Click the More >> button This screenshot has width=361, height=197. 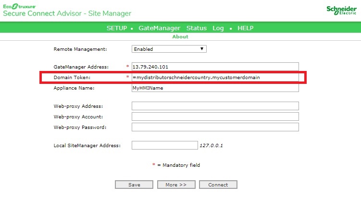coord(176,185)
